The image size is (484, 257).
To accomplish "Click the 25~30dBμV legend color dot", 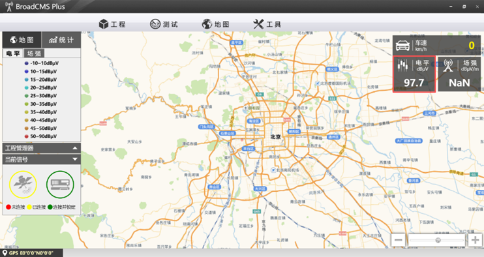I will pyautogui.click(x=26, y=96).
